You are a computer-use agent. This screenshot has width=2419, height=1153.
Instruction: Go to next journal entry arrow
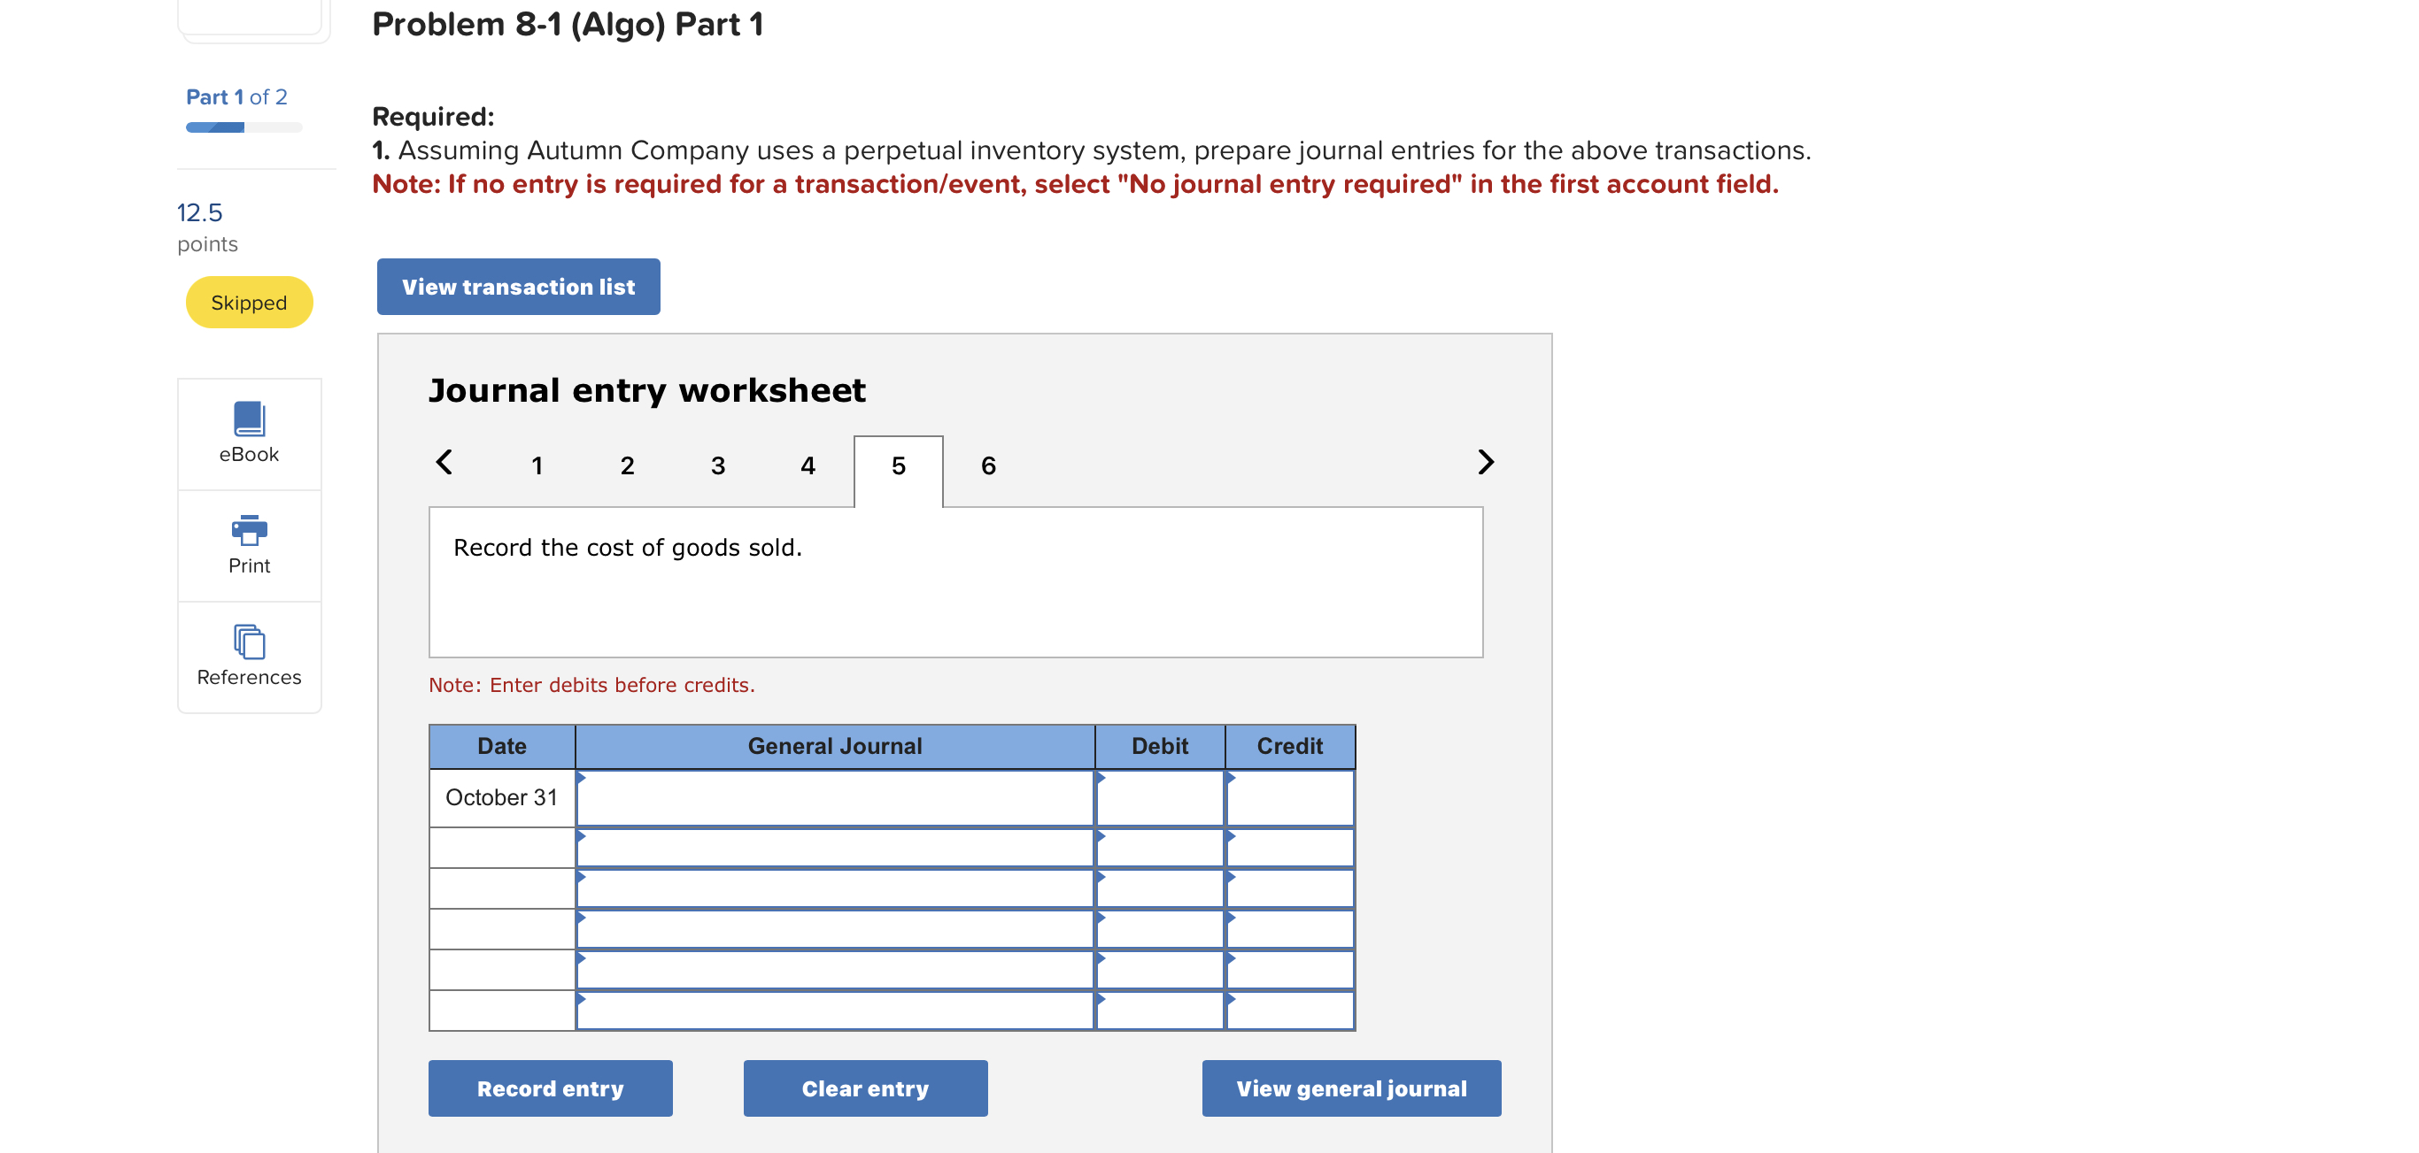(1485, 463)
